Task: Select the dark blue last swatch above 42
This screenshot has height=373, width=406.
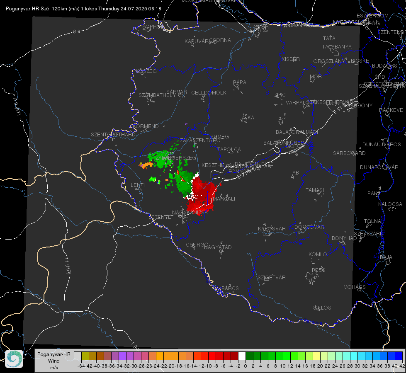Action: (x=399, y=356)
